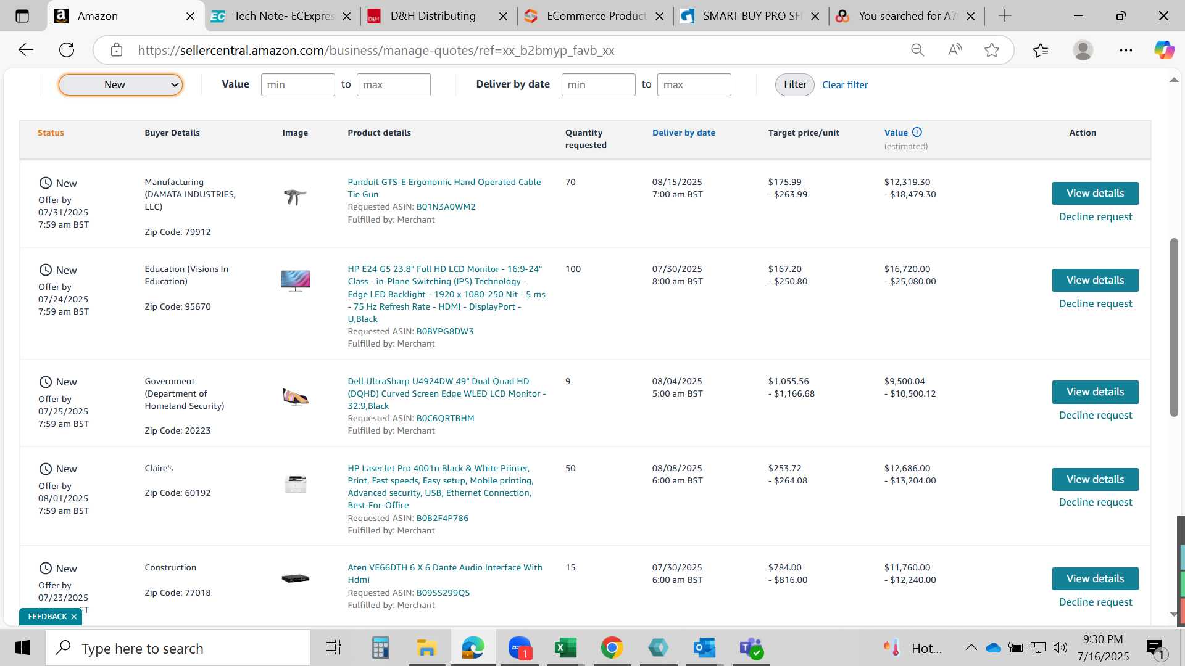Click the Value min input field
Screen dimensions: 1185x666
tap(297, 85)
